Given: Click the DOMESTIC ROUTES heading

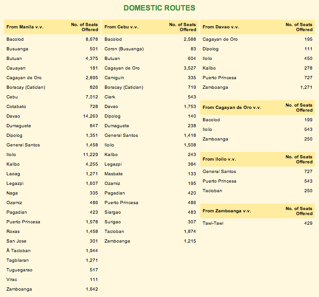Looking at the screenshot, I should point(159,8).
